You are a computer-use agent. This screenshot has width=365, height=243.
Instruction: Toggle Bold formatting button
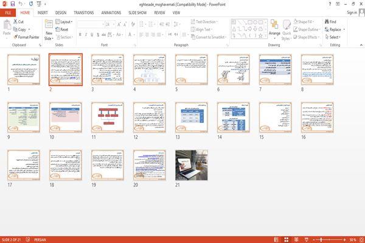80,35
